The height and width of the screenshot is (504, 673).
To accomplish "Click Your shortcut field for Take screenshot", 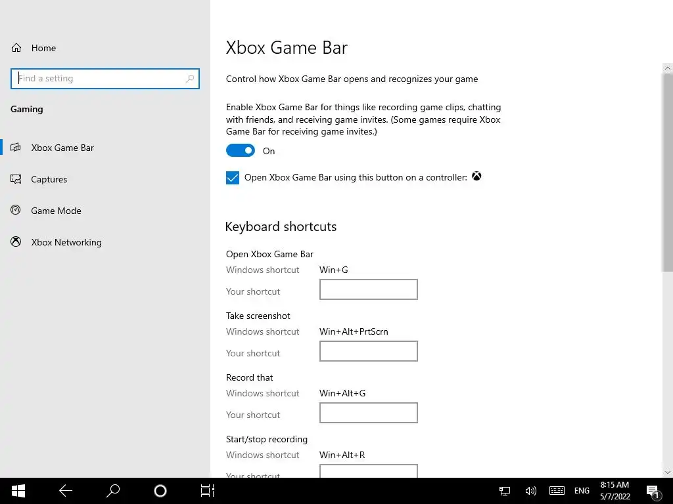I will [368, 351].
